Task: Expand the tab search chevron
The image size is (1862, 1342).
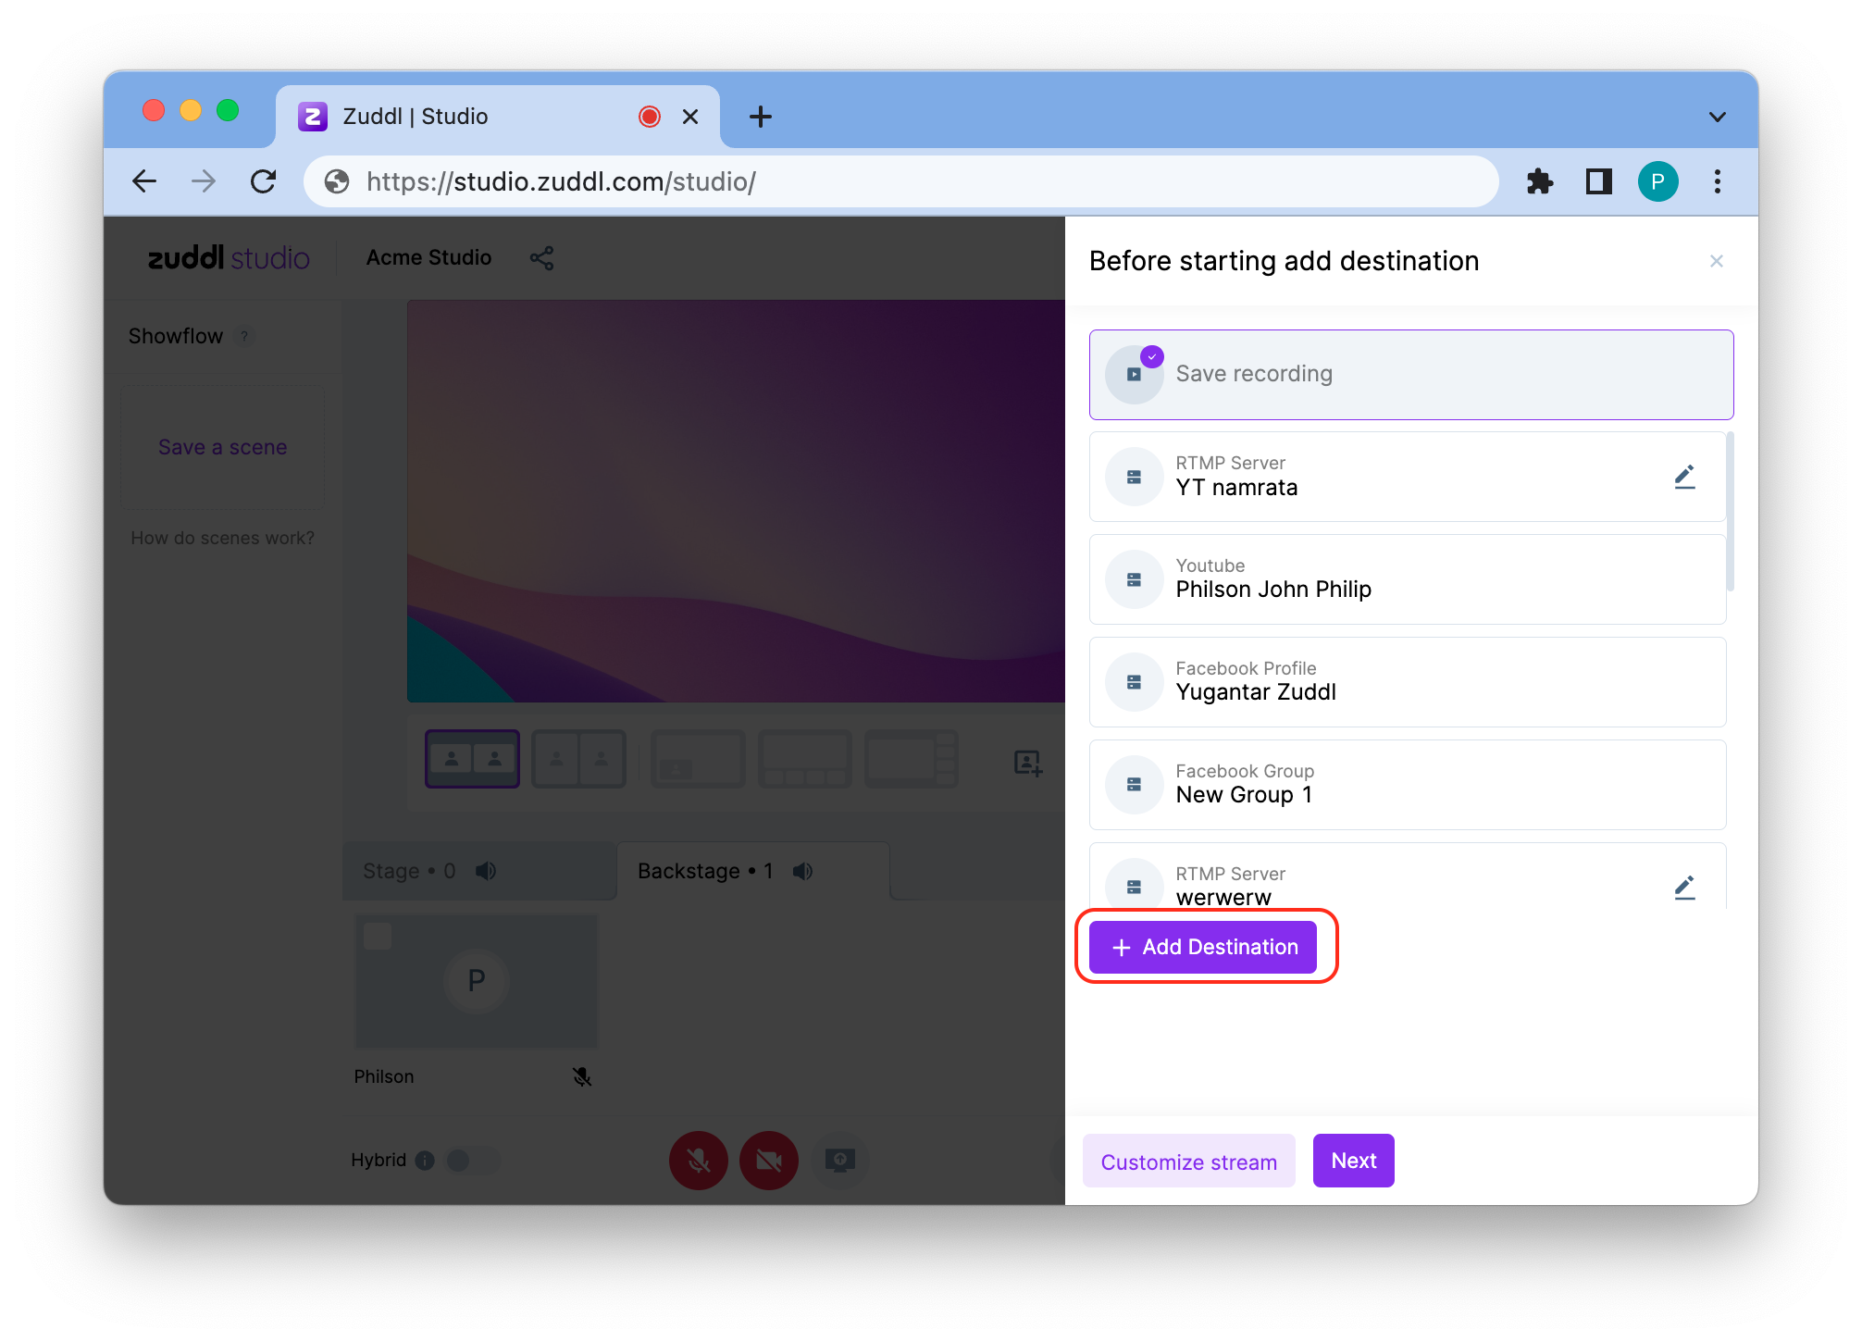Action: 1717,117
